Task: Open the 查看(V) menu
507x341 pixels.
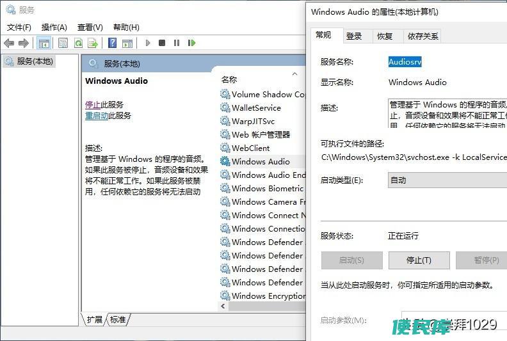Action: [x=90, y=28]
